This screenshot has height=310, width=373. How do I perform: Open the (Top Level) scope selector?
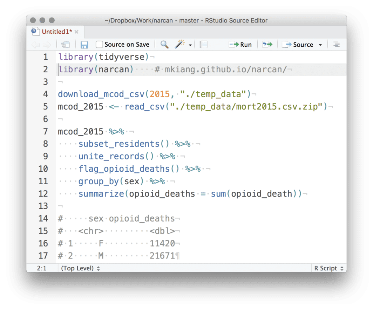pyautogui.click(x=80, y=268)
